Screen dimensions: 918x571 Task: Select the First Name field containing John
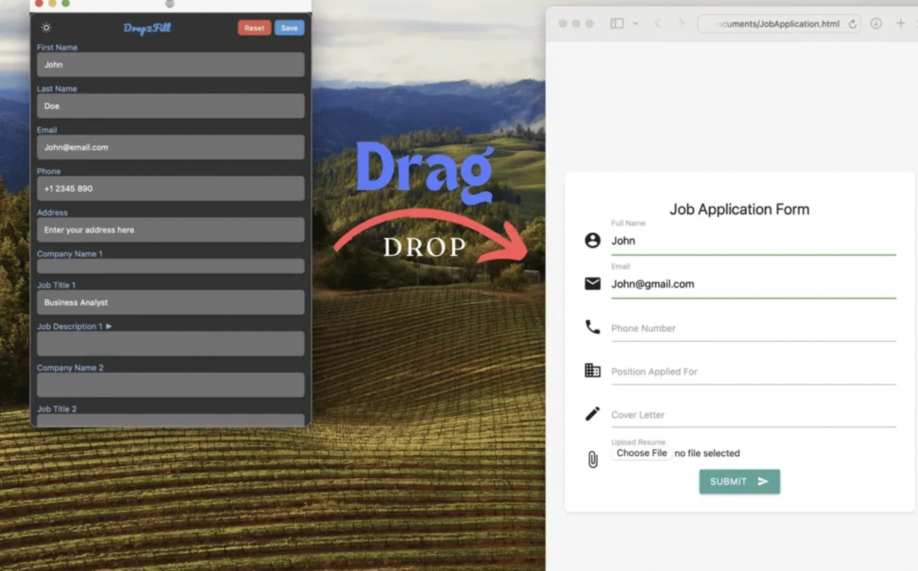click(x=170, y=65)
